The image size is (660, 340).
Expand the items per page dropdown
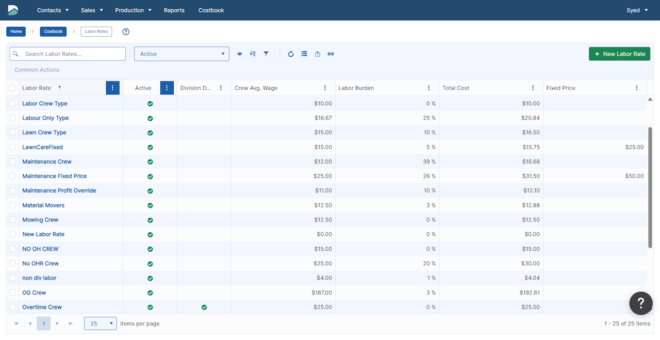[x=101, y=323]
